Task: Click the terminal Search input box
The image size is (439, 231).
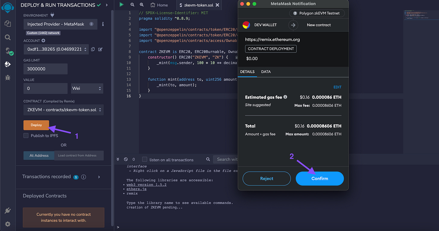Action: click(x=226, y=159)
